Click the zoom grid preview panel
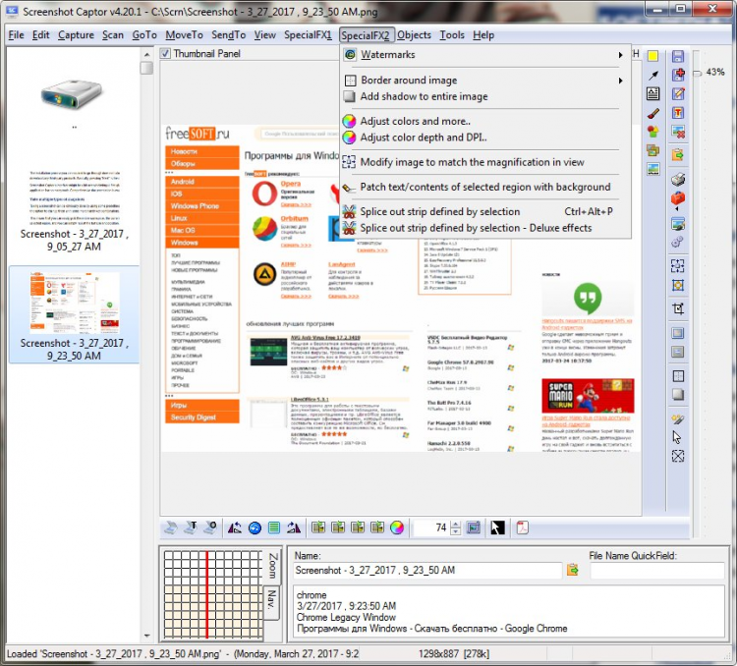The image size is (737, 666). [213, 594]
